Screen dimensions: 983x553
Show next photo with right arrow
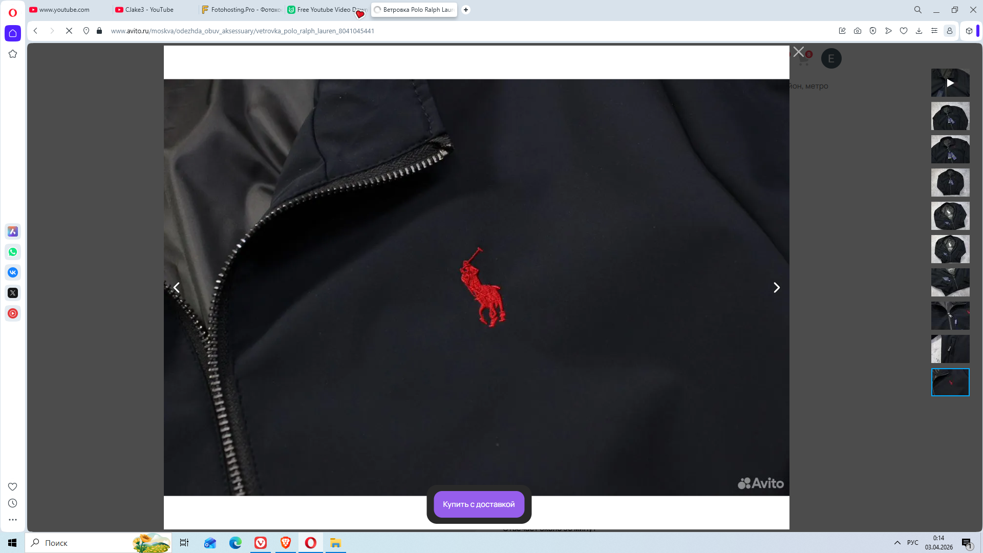coord(776,288)
